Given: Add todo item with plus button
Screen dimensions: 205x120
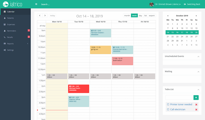Looking at the screenshot, I should [196, 98].
